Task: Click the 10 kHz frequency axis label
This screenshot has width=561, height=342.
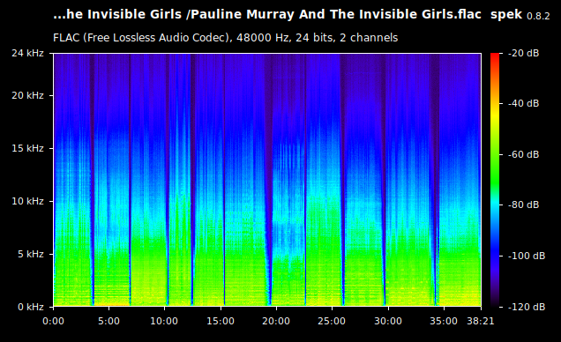Action: (27, 201)
